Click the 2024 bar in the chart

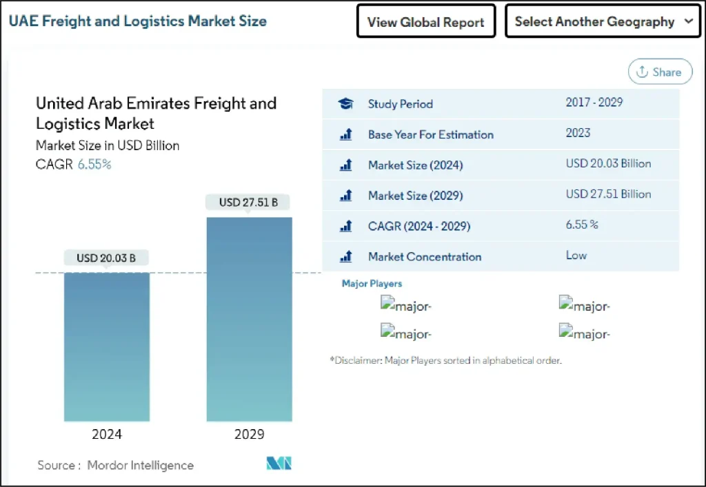point(107,346)
